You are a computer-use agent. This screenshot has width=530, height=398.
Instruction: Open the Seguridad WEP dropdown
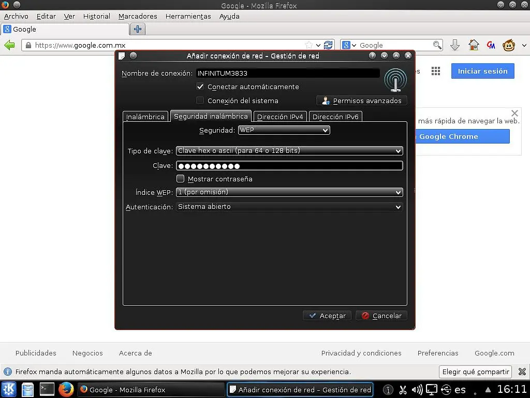coord(284,130)
